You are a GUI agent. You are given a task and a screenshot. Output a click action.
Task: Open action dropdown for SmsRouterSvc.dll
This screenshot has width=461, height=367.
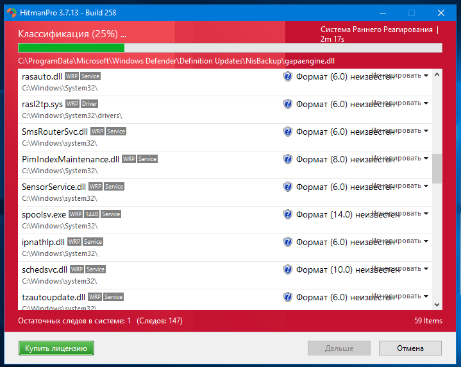point(426,131)
